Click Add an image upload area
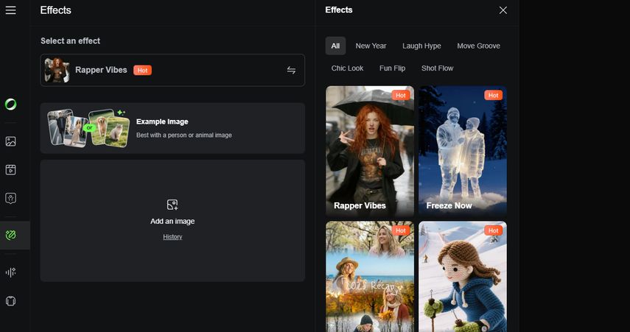This screenshot has width=630, height=332. click(x=172, y=212)
